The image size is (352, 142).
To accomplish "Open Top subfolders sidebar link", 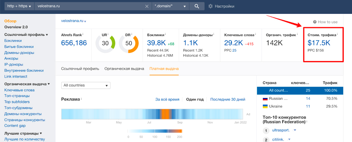I will click(x=17, y=102).
